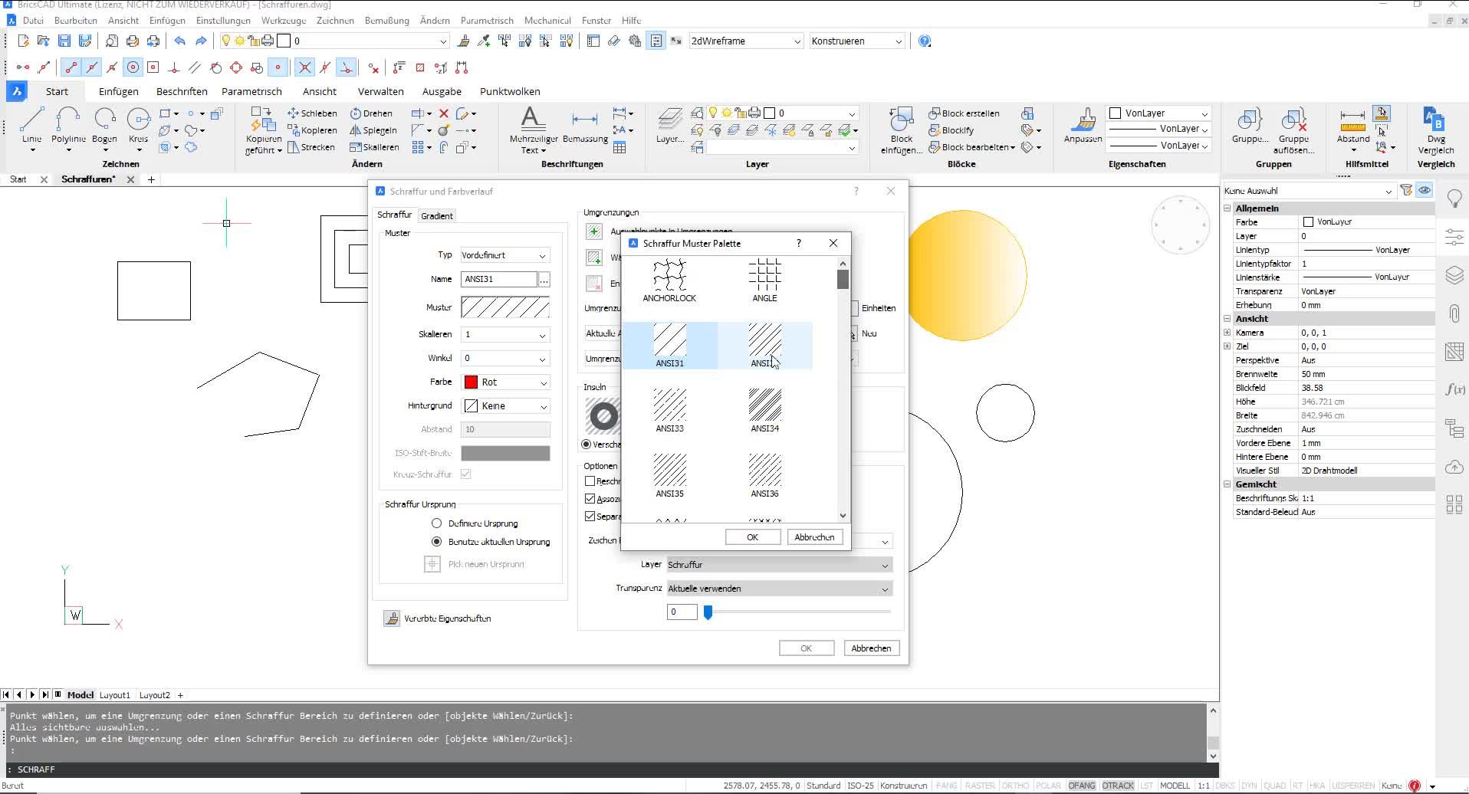1469x794 pixels.
Task: Click Abbrechen in the Schraffur dialog
Action: pyautogui.click(x=871, y=648)
